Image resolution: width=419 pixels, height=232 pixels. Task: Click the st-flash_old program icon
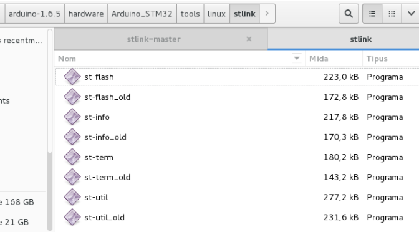click(72, 97)
